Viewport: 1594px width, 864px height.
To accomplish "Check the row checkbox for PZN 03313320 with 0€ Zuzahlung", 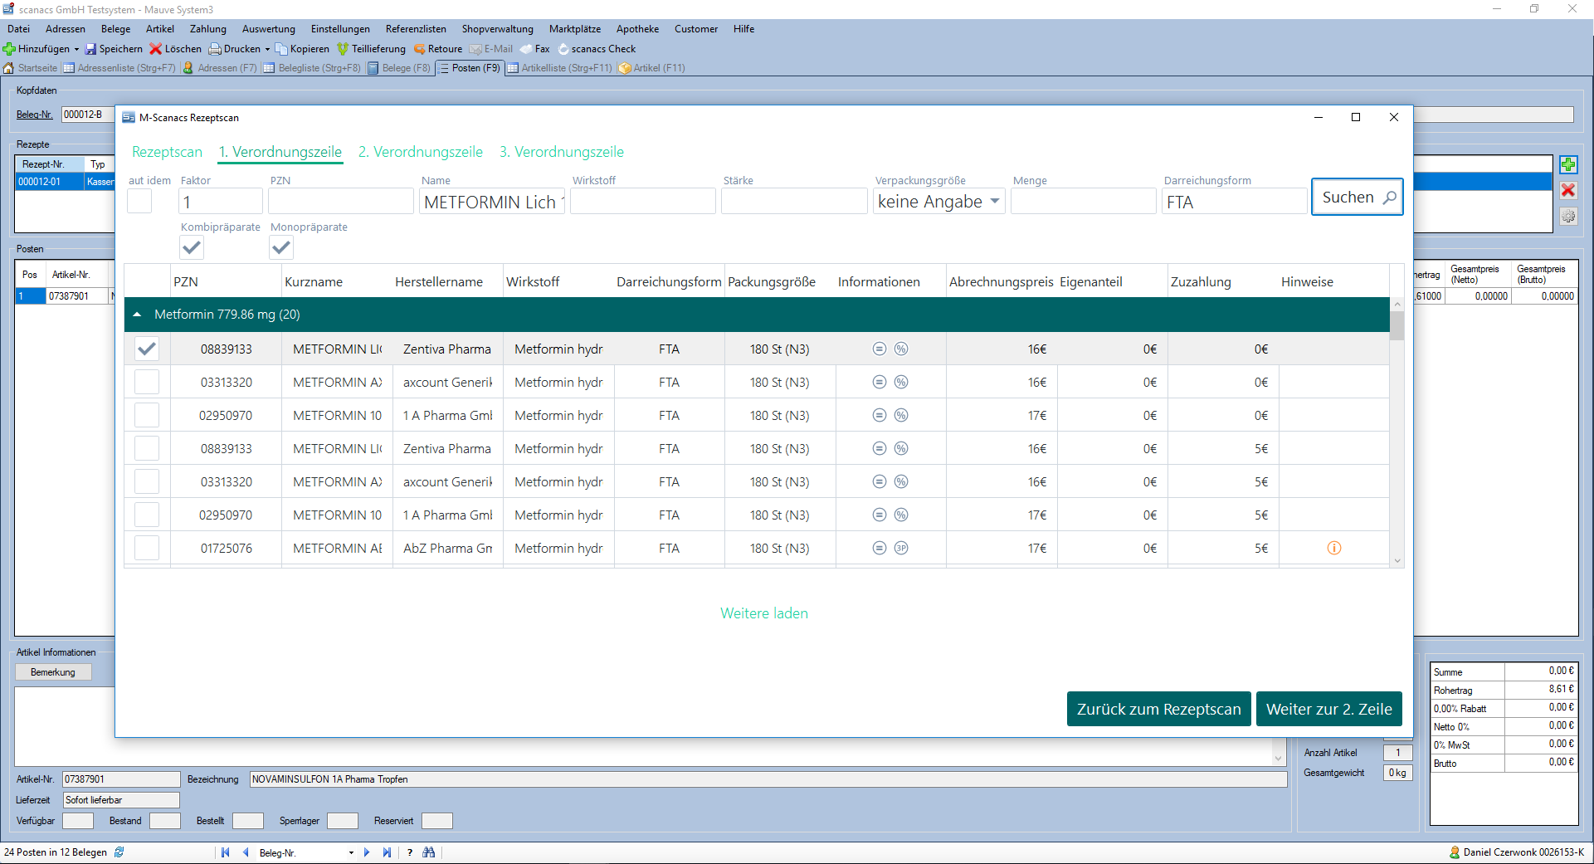I will click(x=147, y=383).
